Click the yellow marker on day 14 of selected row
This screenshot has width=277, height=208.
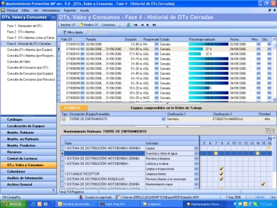[257, 153]
